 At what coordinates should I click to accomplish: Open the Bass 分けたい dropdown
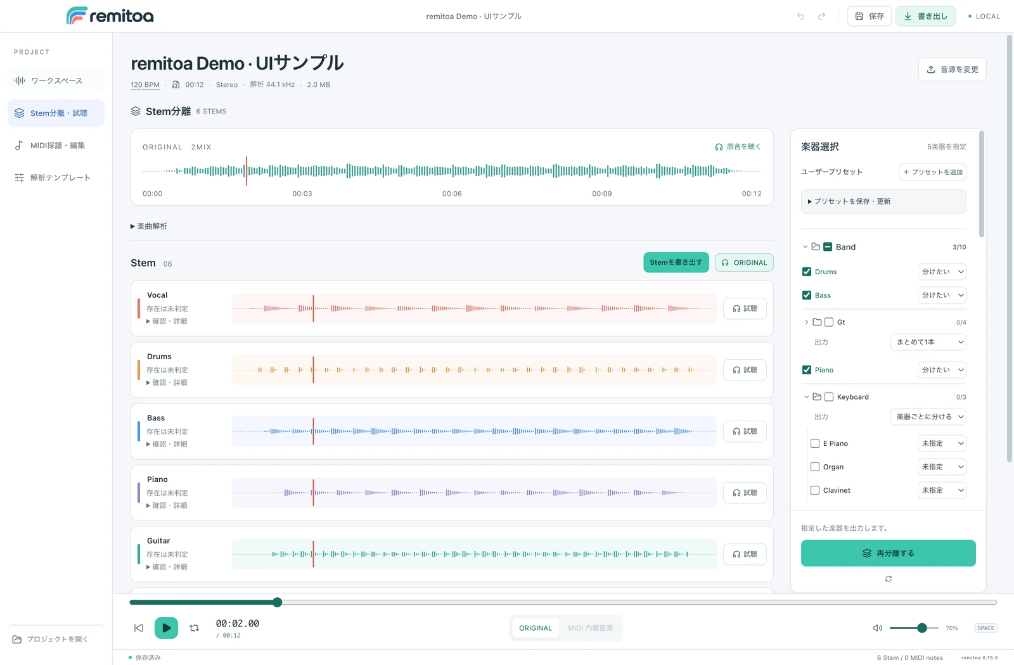click(942, 295)
